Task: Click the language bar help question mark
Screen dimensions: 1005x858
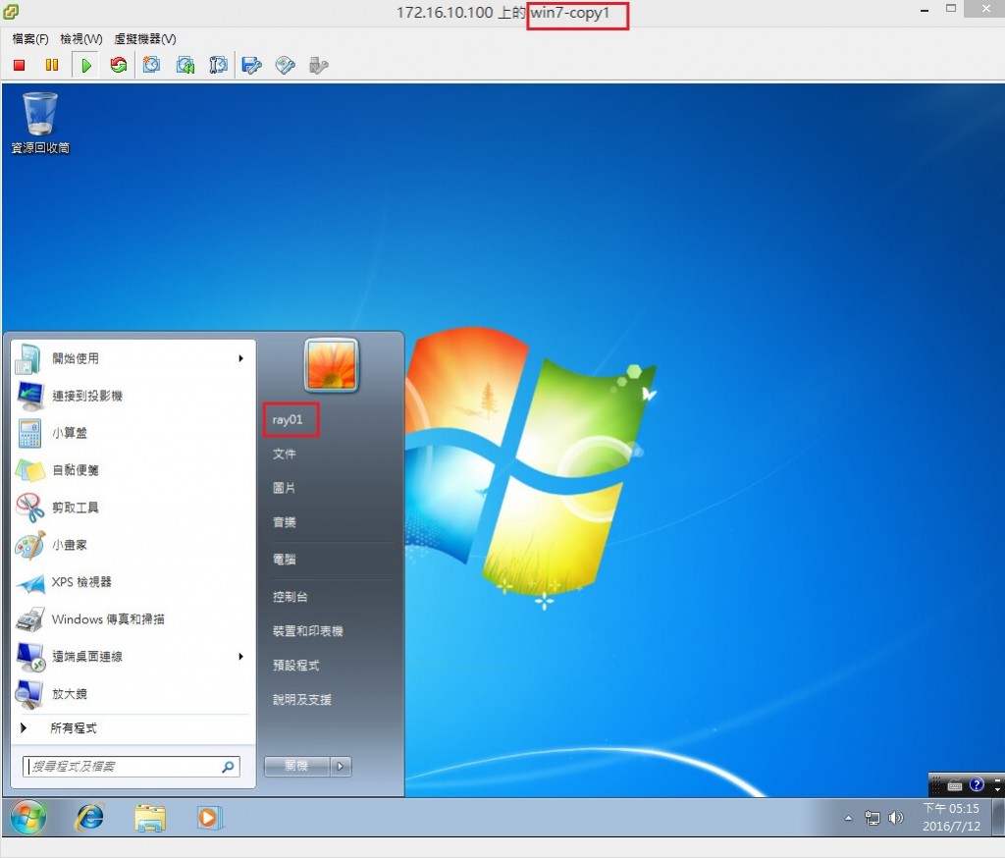Action: click(x=977, y=785)
